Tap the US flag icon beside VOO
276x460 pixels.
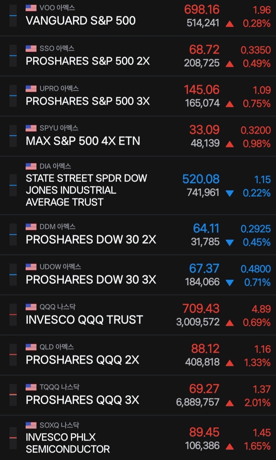point(31,8)
